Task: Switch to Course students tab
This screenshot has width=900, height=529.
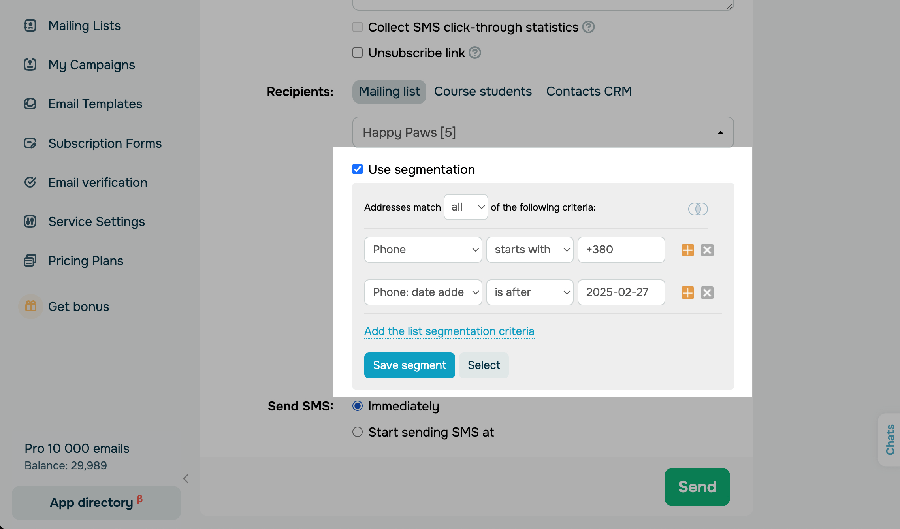Action: (x=483, y=92)
